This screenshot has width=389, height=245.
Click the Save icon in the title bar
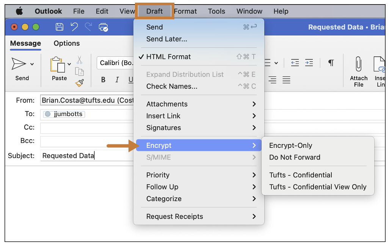[x=59, y=27]
